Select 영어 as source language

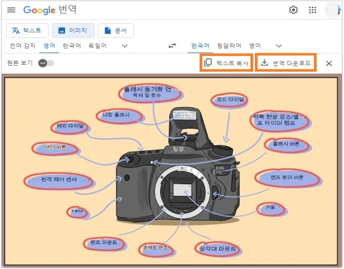(x=49, y=46)
